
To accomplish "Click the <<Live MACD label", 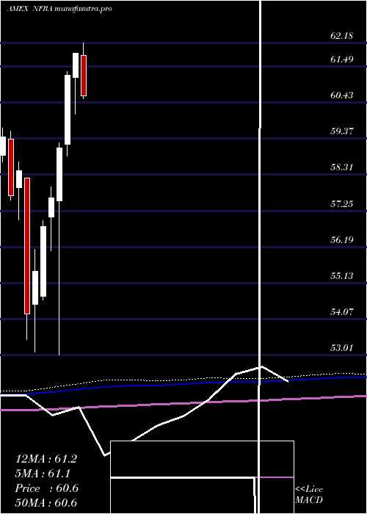I will (x=309, y=495).
